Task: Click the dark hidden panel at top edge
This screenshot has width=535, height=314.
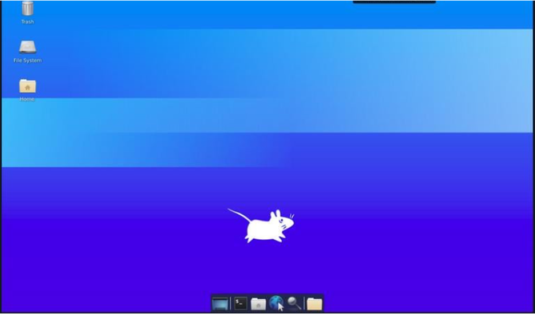Action: (x=393, y=2)
